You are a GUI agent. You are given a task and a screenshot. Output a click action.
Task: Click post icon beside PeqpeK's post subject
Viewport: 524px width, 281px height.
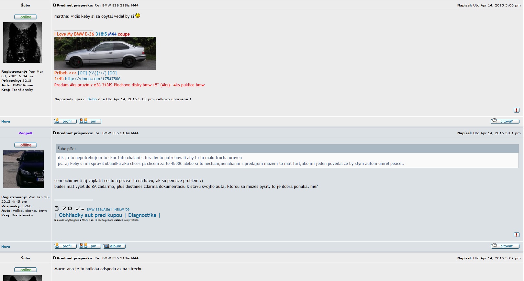tap(54, 133)
